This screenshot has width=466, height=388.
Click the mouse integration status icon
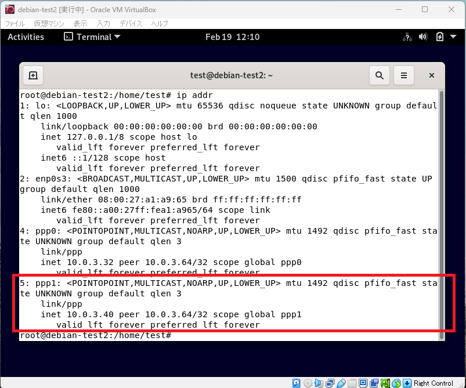tap(396, 383)
